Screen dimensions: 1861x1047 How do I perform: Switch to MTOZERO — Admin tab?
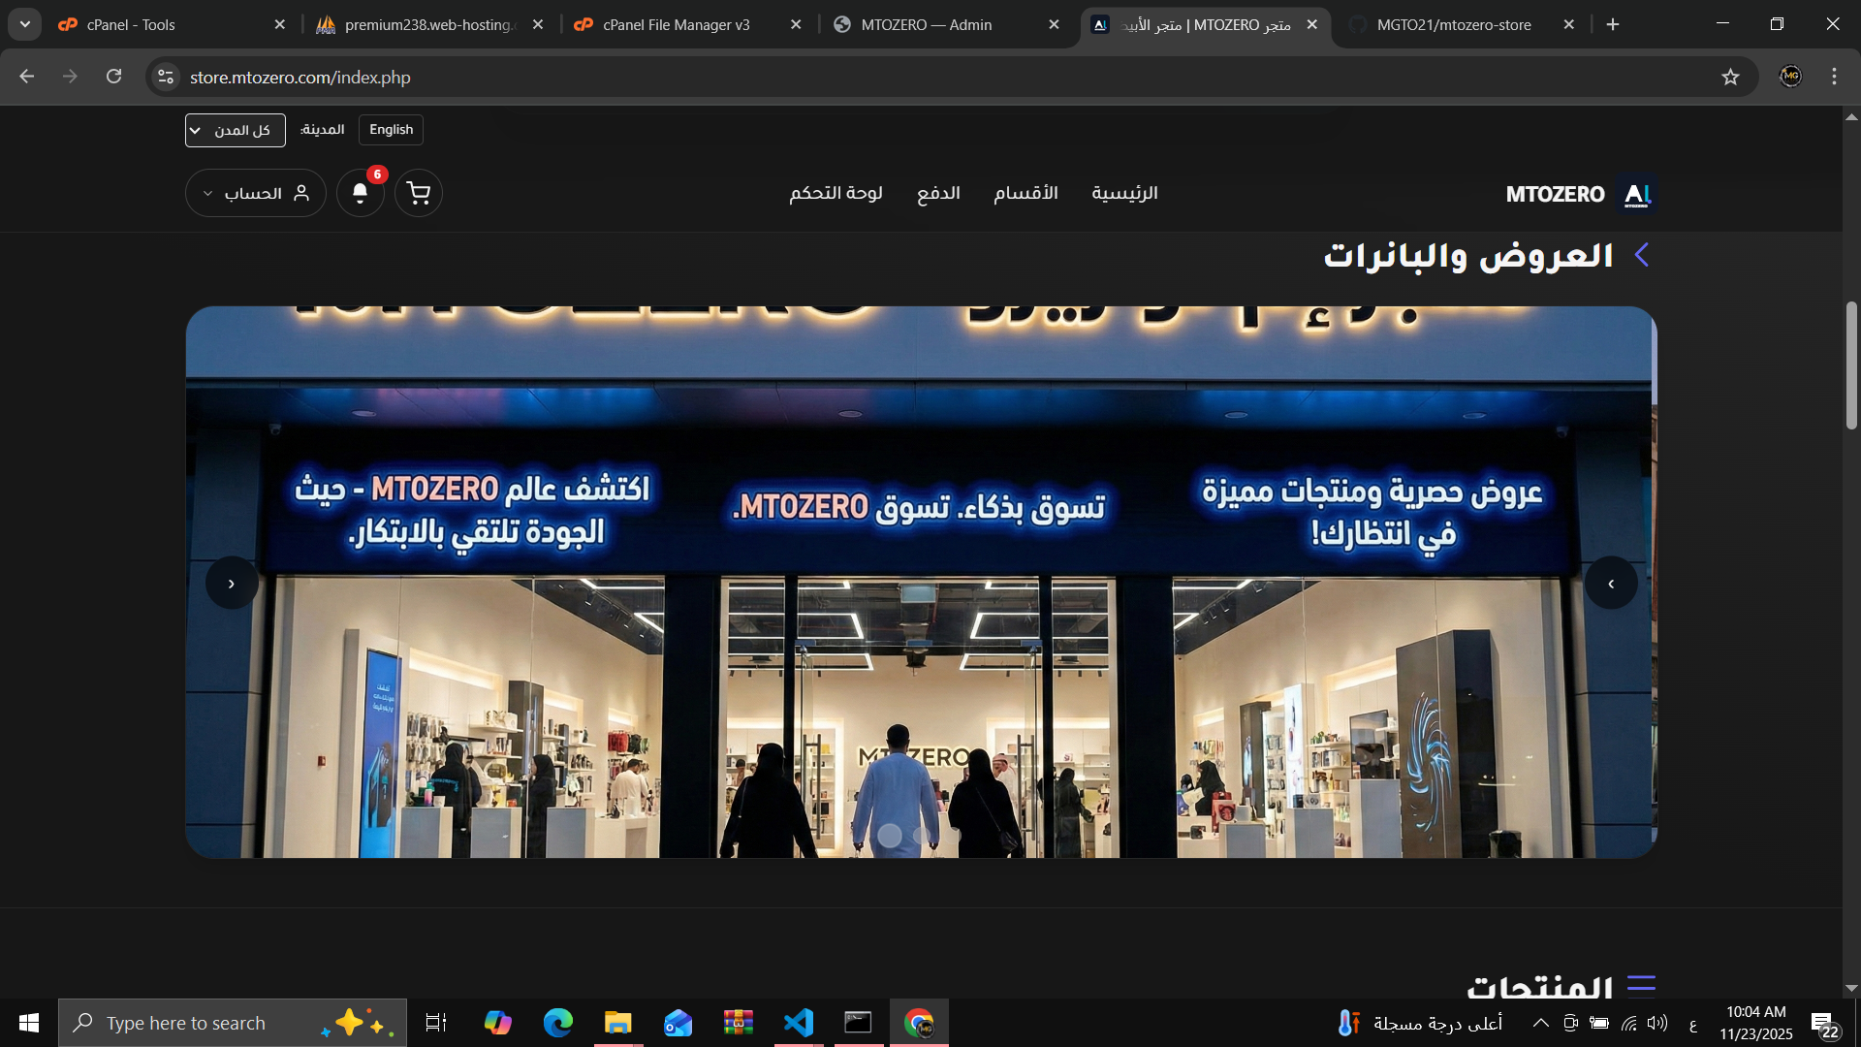pyautogui.click(x=926, y=25)
